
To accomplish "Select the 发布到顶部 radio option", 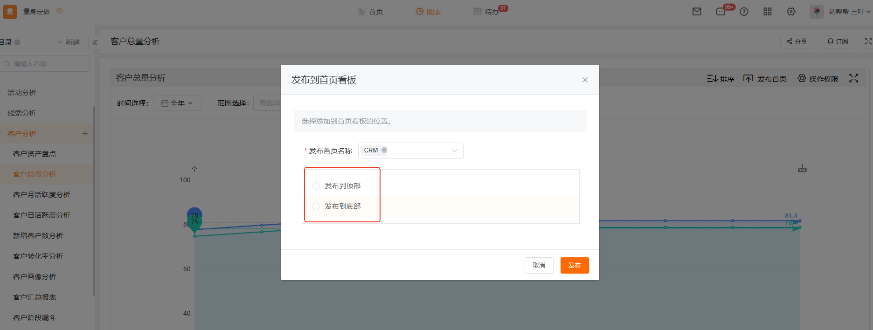I will click(316, 186).
